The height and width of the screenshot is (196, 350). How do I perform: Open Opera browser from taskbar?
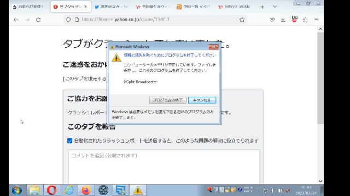(51, 190)
